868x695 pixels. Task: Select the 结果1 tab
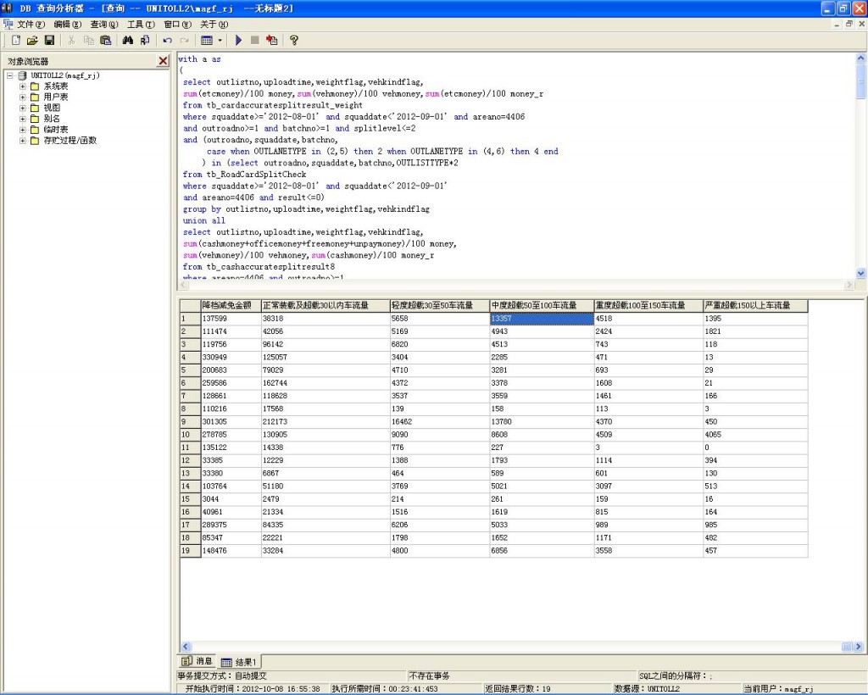tap(240, 661)
